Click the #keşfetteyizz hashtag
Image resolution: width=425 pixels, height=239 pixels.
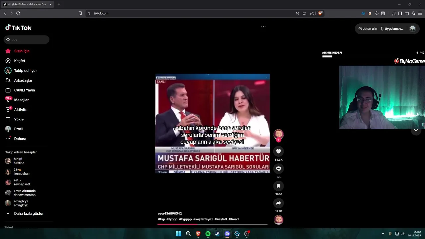coord(203,219)
